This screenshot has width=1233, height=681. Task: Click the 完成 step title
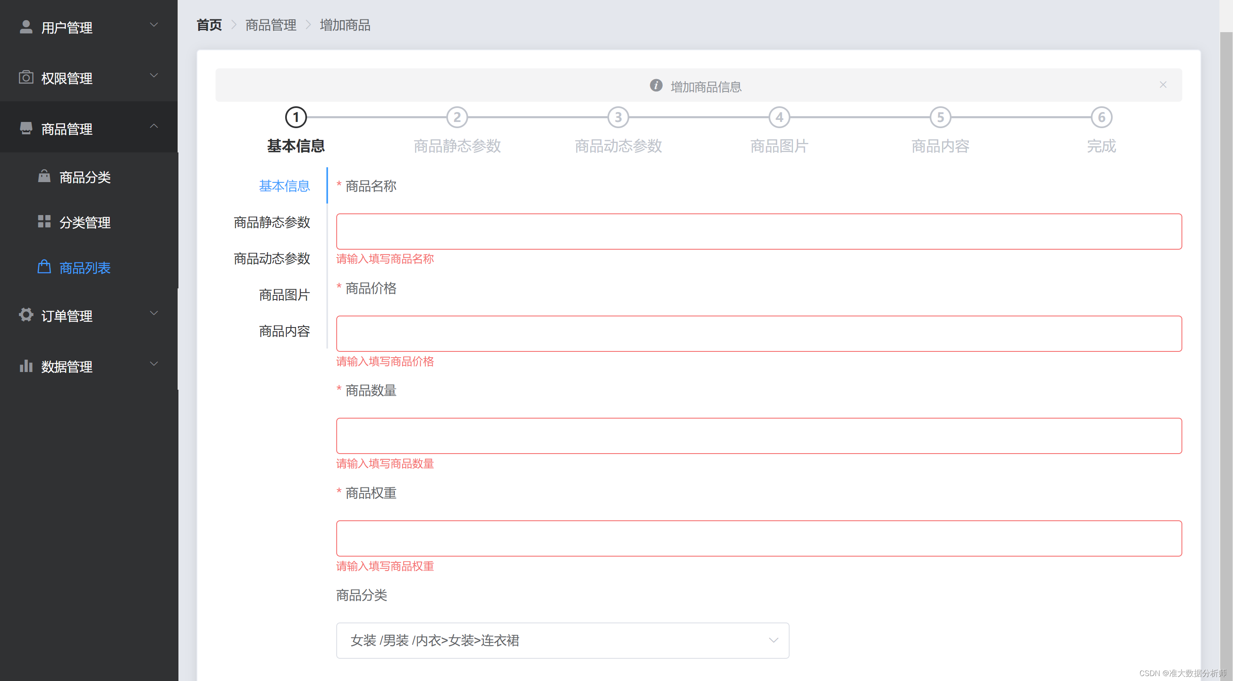pyautogui.click(x=1102, y=145)
